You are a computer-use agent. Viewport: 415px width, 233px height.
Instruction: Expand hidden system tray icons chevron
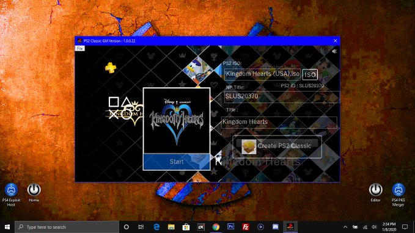coord(345,227)
